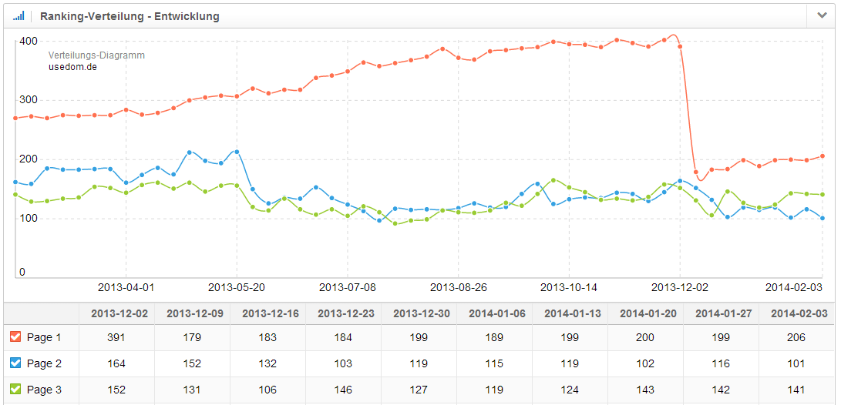Toggle the Page 2 series checkbox
The image size is (841, 405).
[15, 363]
